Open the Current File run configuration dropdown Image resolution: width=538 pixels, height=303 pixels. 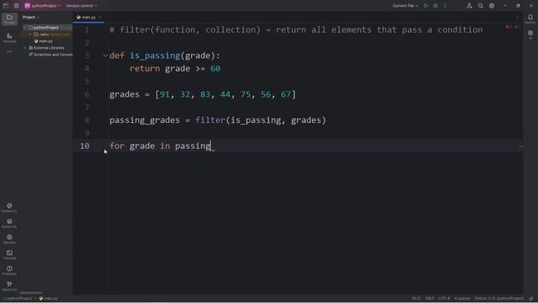(x=405, y=6)
